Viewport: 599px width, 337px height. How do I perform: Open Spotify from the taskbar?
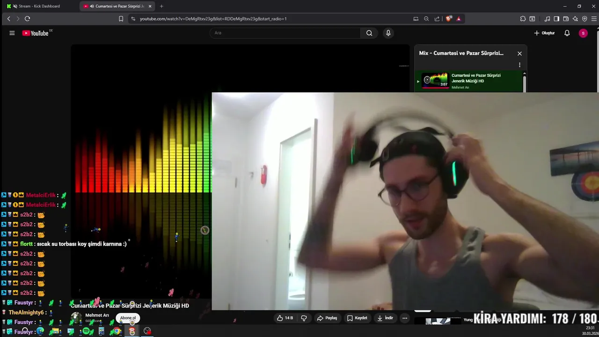[x=86, y=331]
